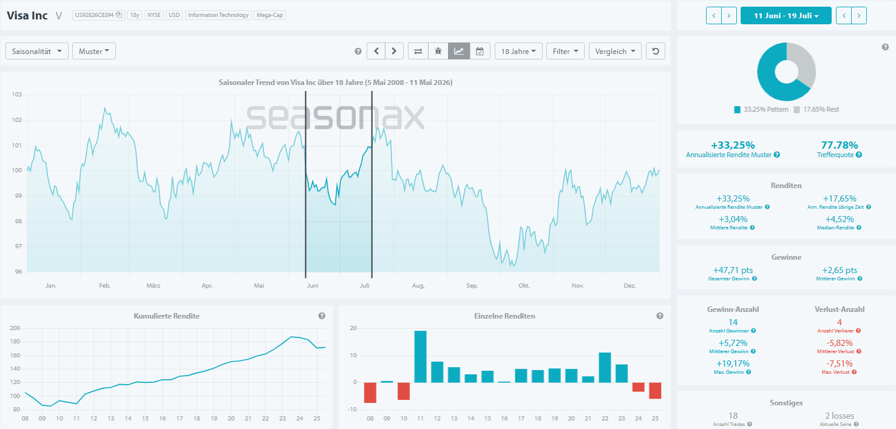Open help icon next to Ann. Rendite übrige Zeit

tap(869, 208)
